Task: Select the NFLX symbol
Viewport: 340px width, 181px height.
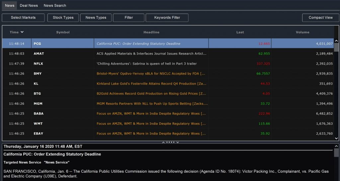Action: (39, 64)
